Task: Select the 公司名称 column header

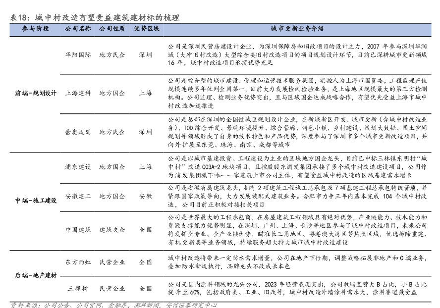Action: coord(78,29)
